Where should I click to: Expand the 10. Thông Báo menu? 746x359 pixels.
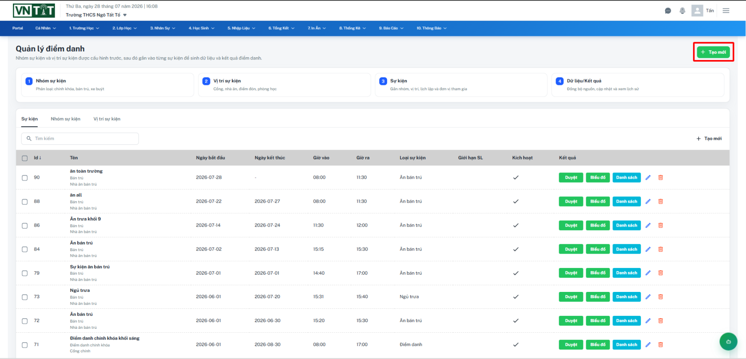click(x=432, y=28)
